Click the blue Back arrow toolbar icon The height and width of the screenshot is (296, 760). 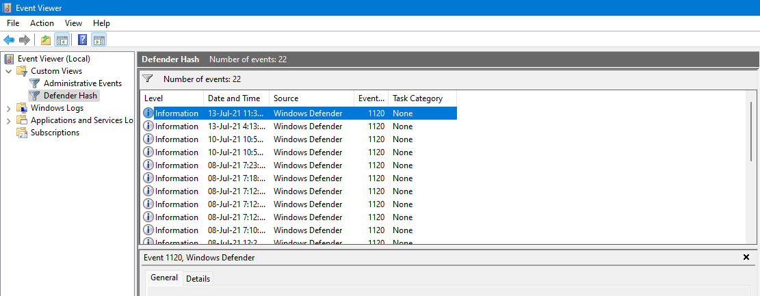click(x=9, y=40)
